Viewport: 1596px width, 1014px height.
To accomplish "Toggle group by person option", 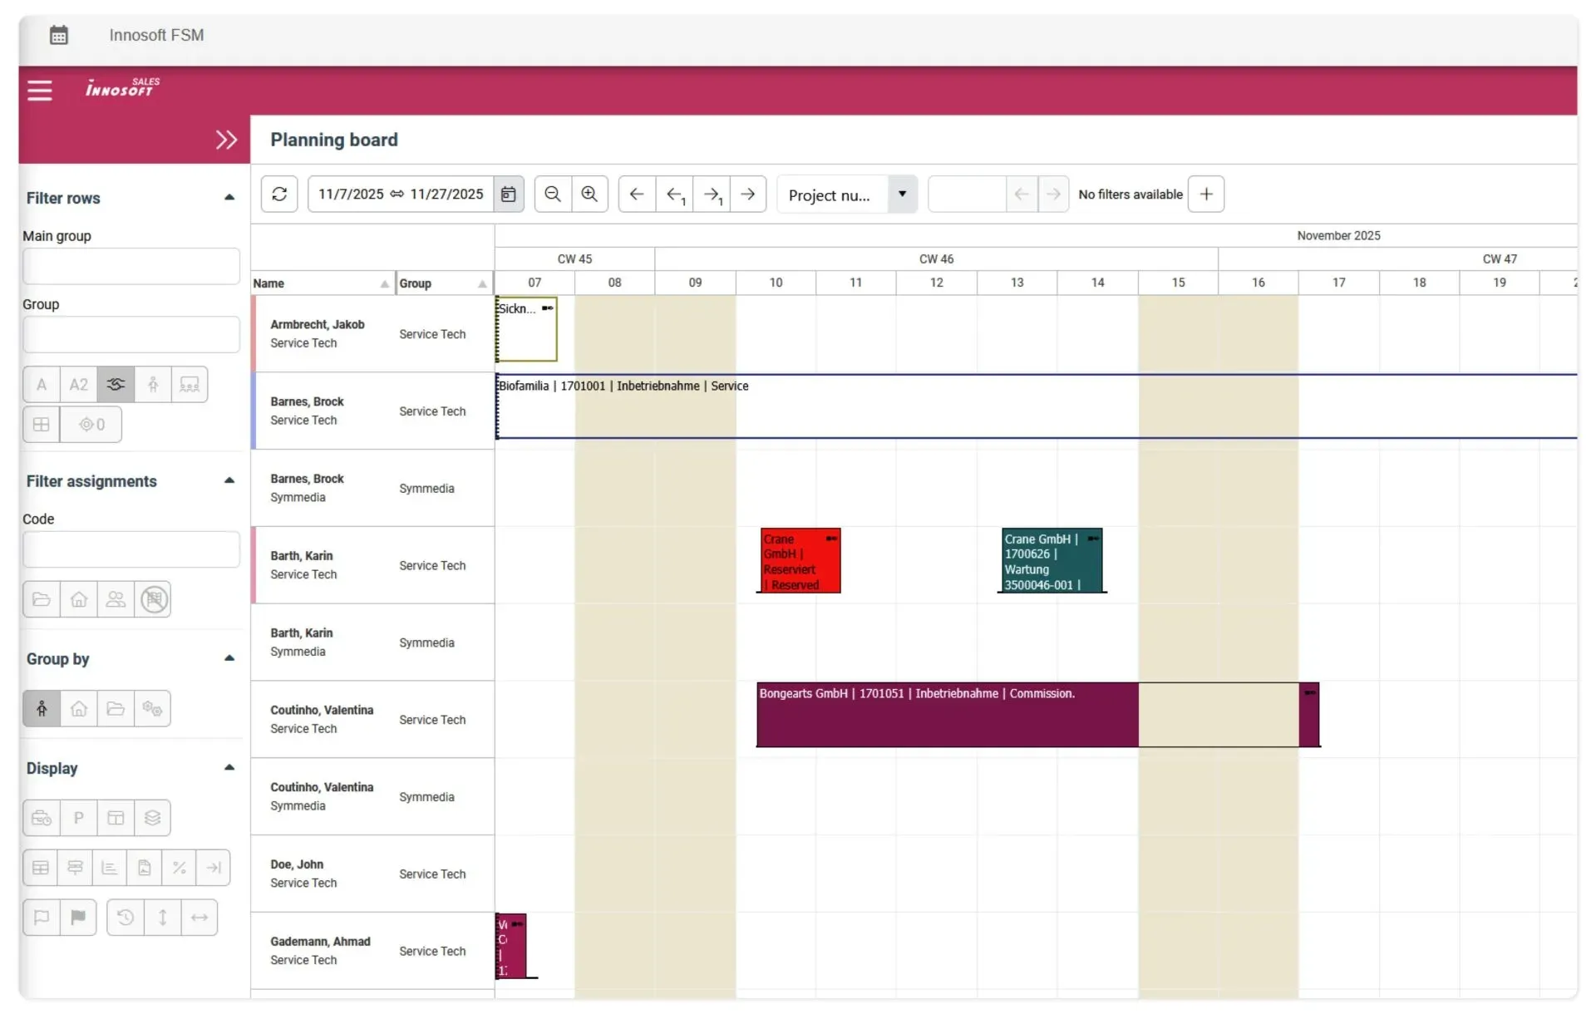I will 42,709.
